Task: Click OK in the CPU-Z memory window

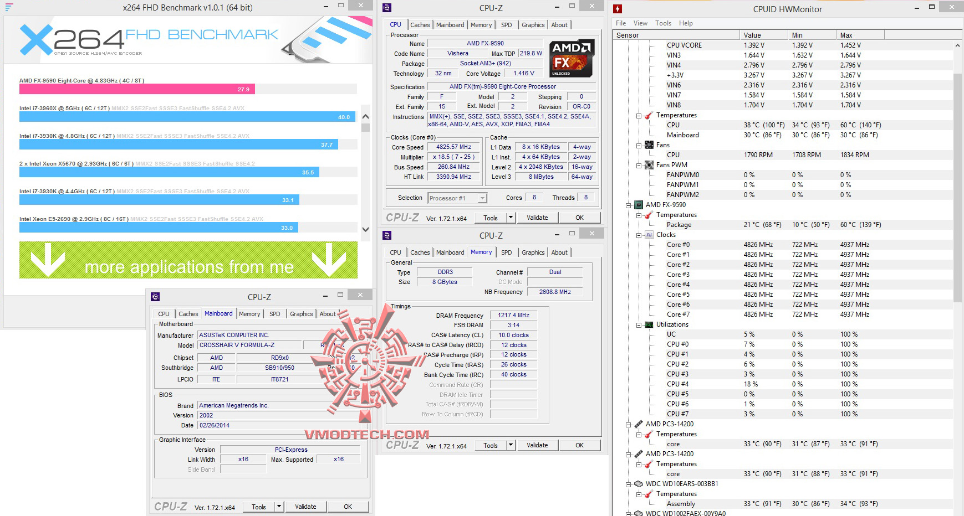Action: (579, 445)
